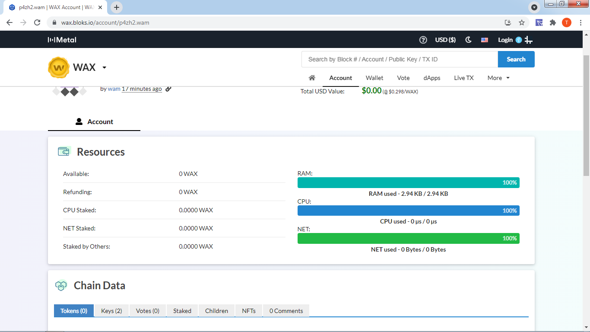
Task: Click the minutes ago timestamp link
Action: (142, 89)
